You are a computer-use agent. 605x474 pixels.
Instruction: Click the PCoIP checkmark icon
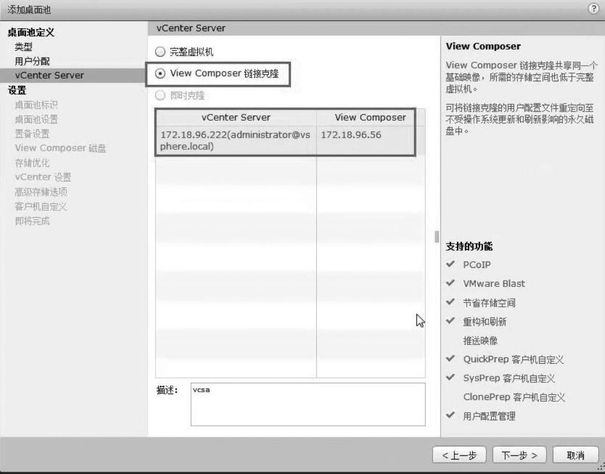pyautogui.click(x=450, y=264)
